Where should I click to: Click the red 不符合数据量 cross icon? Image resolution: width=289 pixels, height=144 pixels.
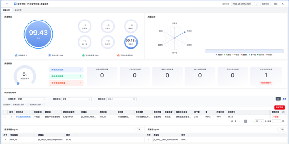(118, 55)
